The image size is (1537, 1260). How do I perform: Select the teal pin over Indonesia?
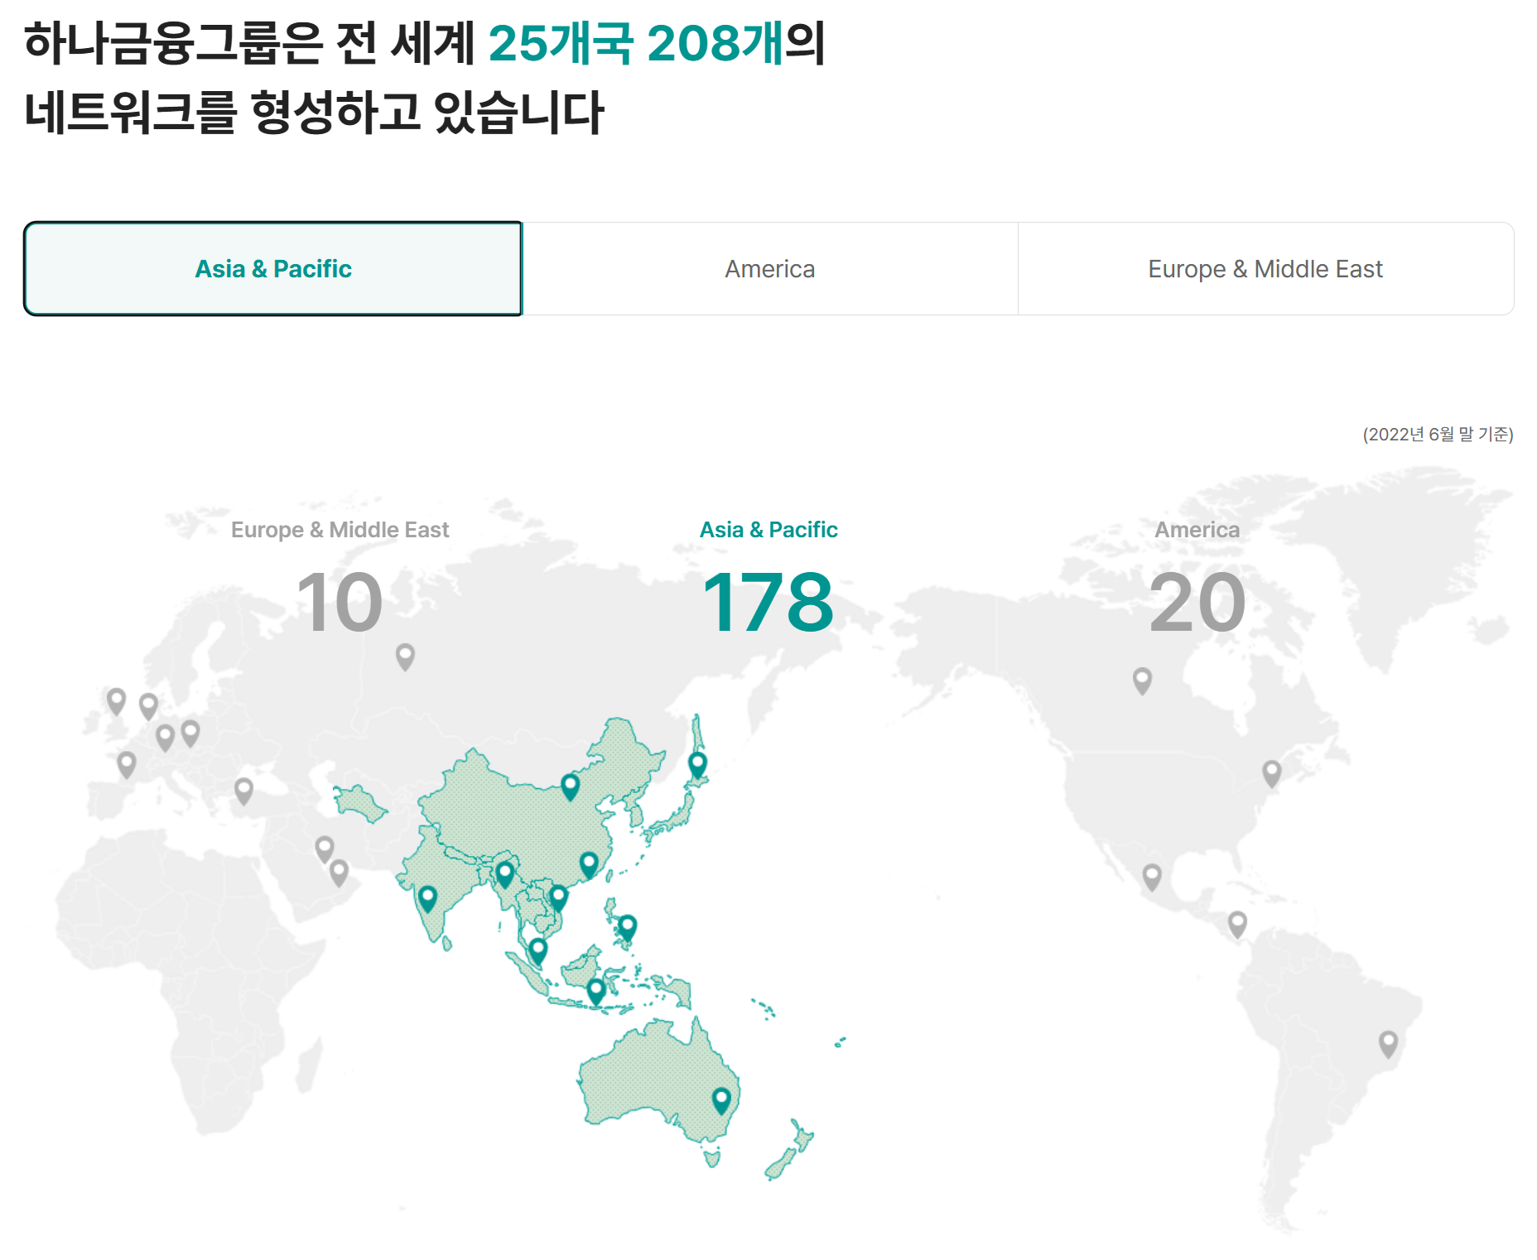click(595, 992)
